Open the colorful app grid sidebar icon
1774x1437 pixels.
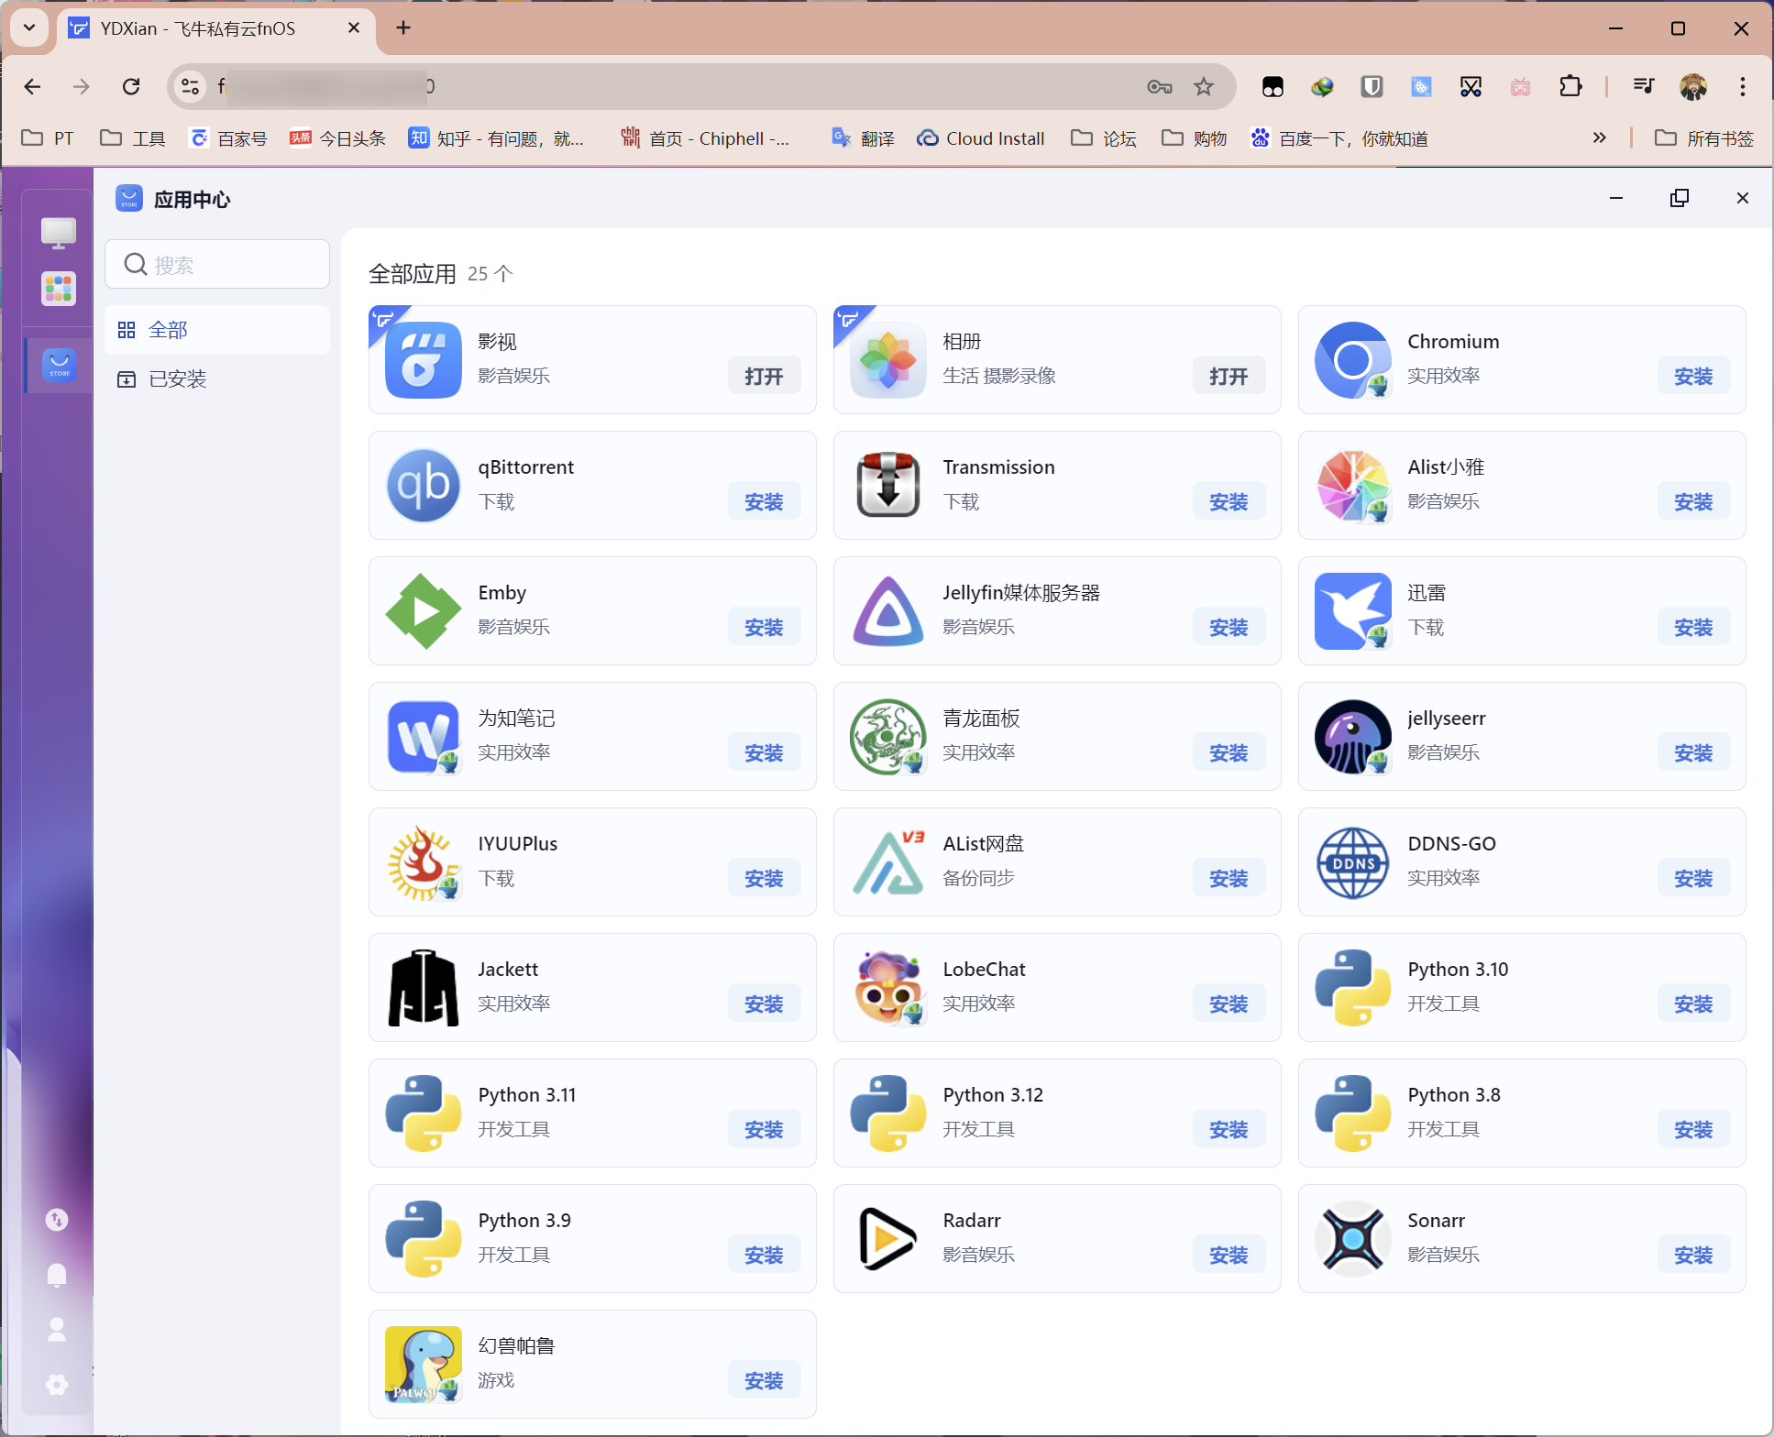tap(58, 289)
